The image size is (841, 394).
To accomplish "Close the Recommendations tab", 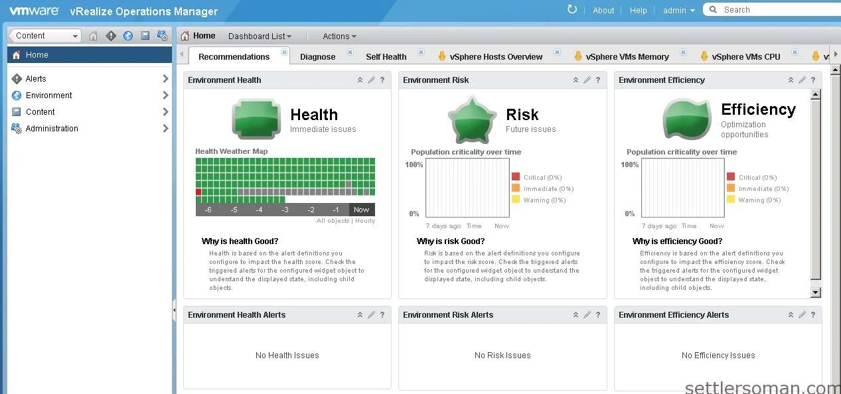I will [284, 52].
